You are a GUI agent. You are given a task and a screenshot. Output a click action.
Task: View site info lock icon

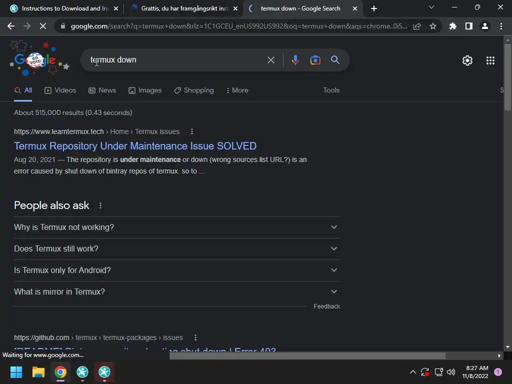click(x=62, y=26)
